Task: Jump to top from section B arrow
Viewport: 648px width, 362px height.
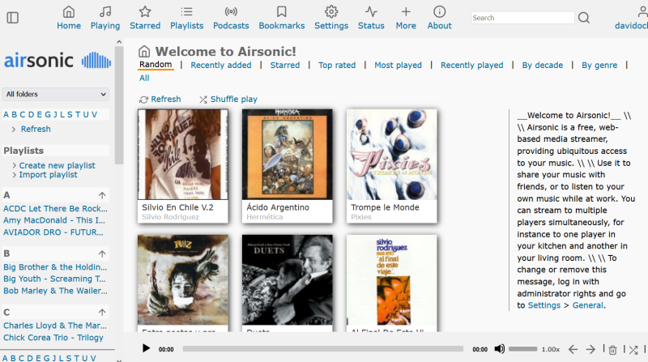Action: click(x=102, y=253)
